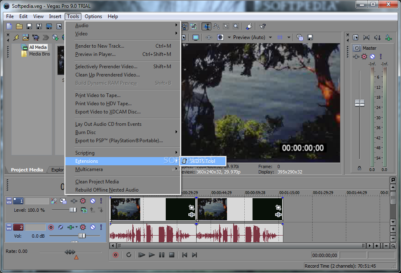Mute audio track 2

click(93, 227)
